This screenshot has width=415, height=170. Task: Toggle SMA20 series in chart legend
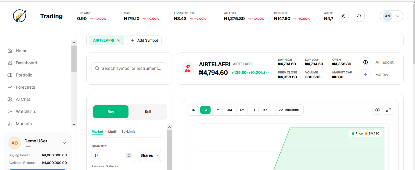(372, 134)
